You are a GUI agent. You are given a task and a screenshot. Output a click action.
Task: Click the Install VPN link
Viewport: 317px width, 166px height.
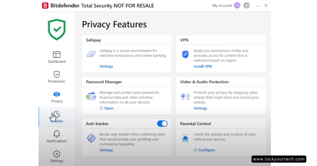click(203, 66)
